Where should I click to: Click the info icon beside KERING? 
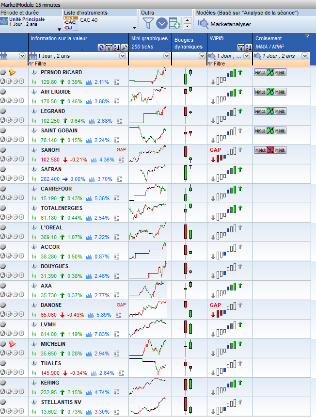point(34,383)
